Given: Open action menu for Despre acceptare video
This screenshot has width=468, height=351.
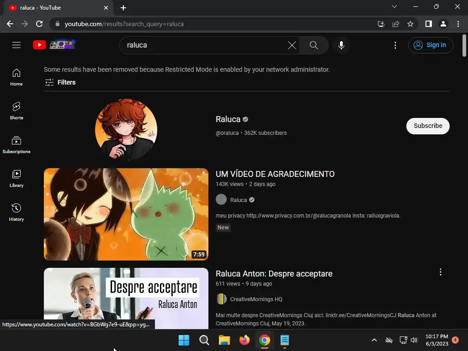Looking at the screenshot, I should (440, 272).
